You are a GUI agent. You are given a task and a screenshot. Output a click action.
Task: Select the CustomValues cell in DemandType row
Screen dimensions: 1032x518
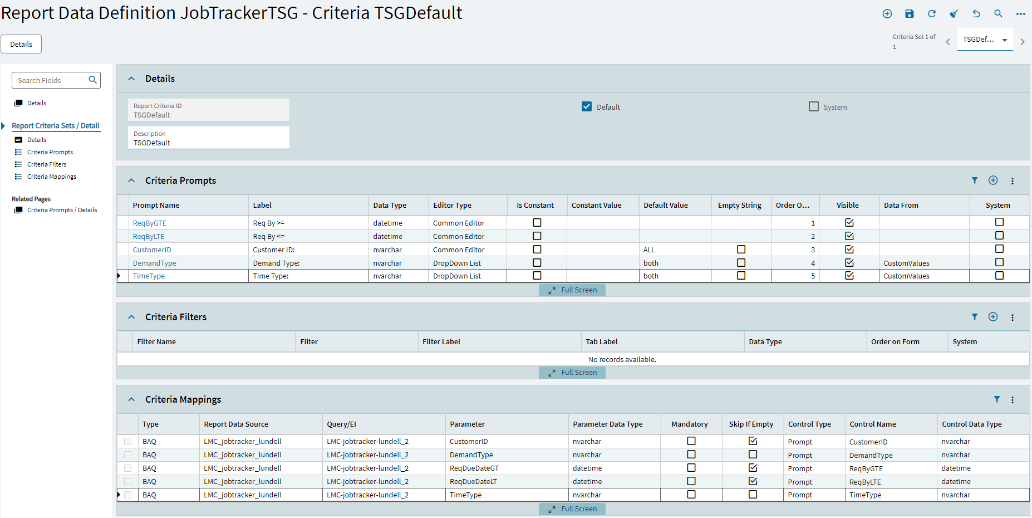pyautogui.click(x=924, y=263)
